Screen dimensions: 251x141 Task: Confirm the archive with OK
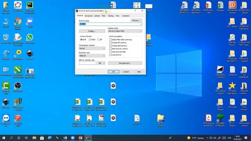pyautogui.click(x=113, y=72)
